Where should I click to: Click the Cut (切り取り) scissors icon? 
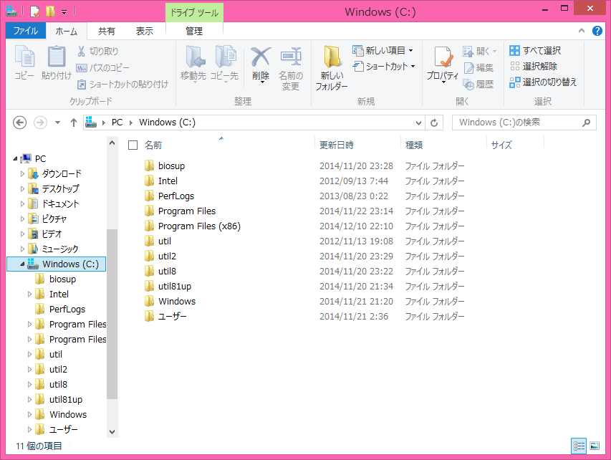tap(81, 51)
